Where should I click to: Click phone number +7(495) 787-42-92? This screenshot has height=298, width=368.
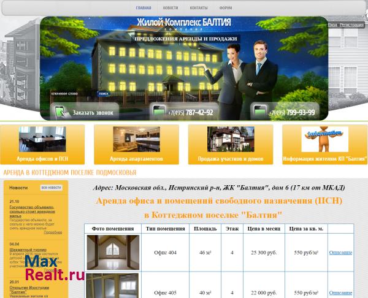point(190,113)
